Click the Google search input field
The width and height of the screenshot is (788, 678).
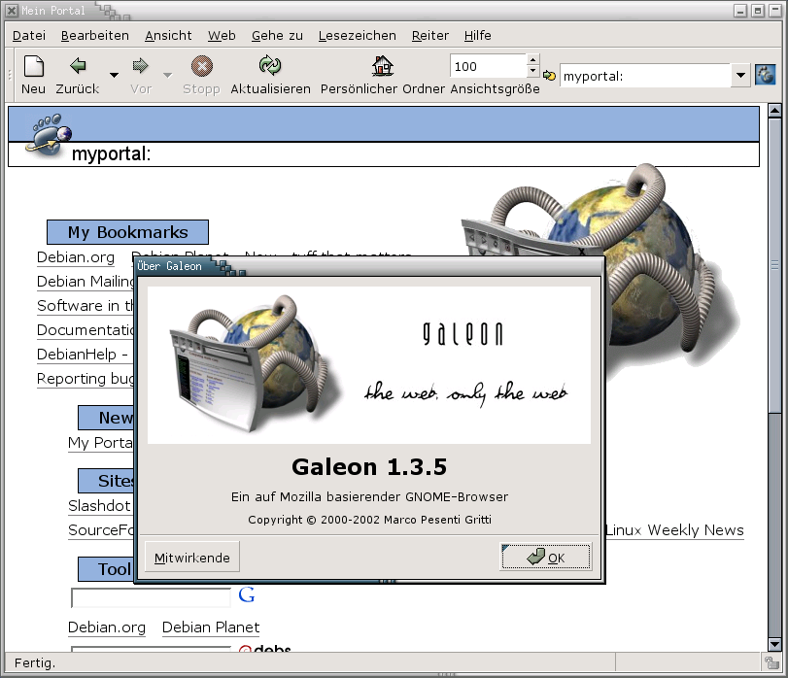click(x=151, y=597)
